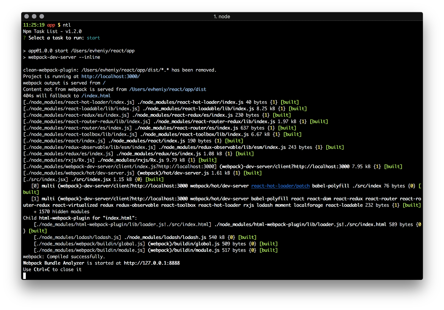Click "webpack: Compiled successfully." status line
This screenshot has width=444, height=310.
point(64,257)
